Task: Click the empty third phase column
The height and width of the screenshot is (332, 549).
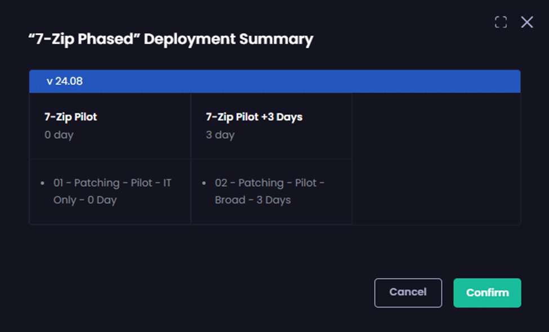Action: [436, 158]
